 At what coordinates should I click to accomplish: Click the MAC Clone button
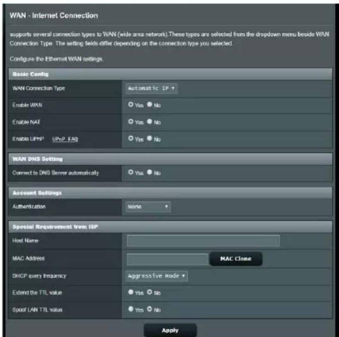point(236,259)
